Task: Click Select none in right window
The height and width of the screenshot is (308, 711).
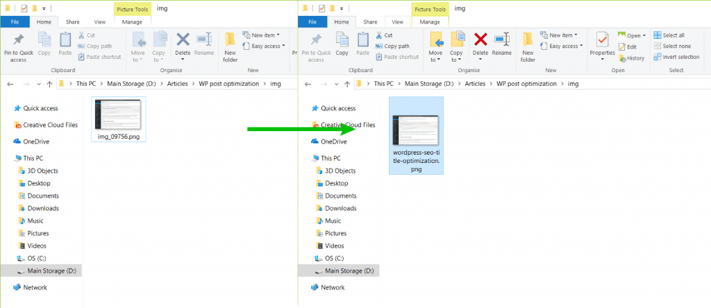Action: 672,46
